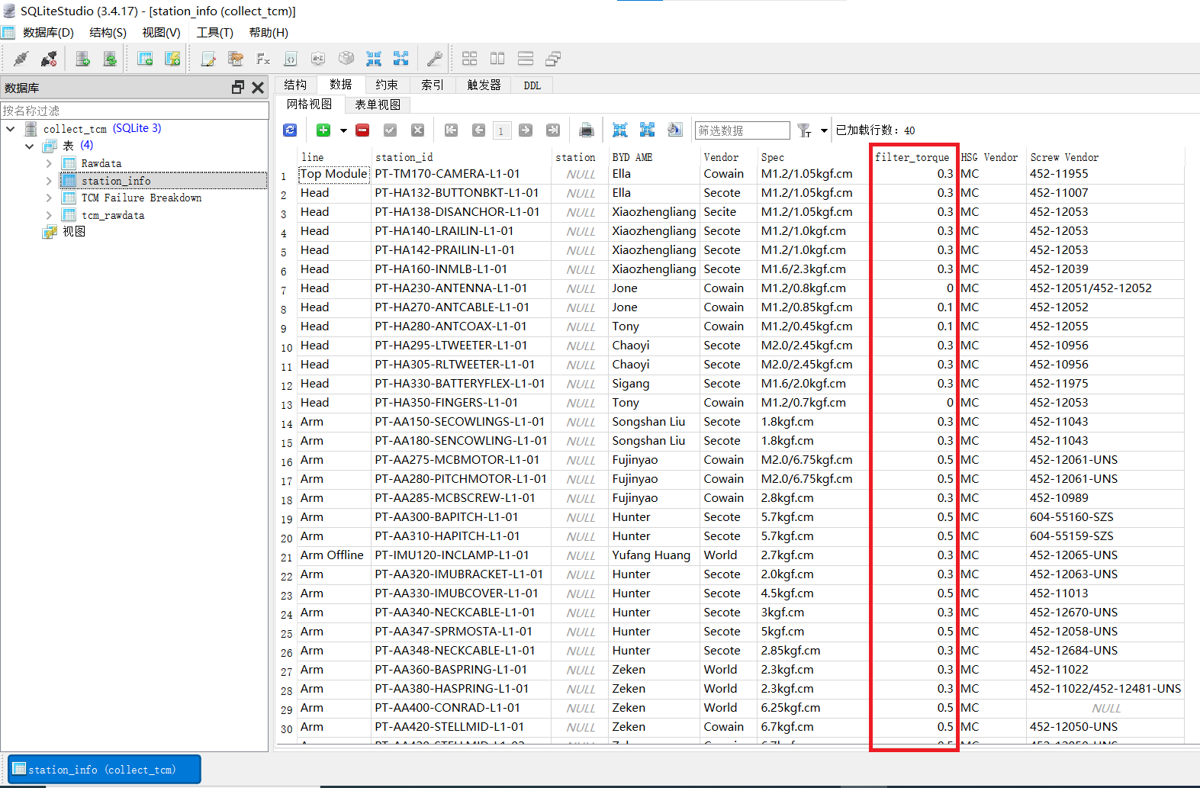
Task: Click the station_info (collect_tcm) taskbar button
Action: click(x=105, y=769)
